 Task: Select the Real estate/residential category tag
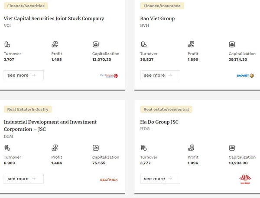166,109
